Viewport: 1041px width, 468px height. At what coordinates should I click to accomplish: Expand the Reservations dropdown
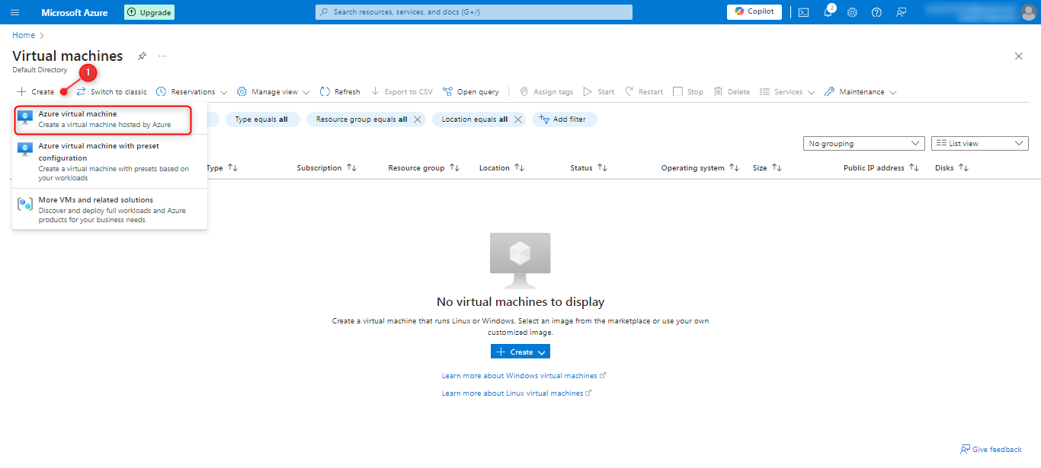pyautogui.click(x=191, y=91)
